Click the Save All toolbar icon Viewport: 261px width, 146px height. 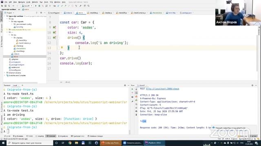(5, 6)
